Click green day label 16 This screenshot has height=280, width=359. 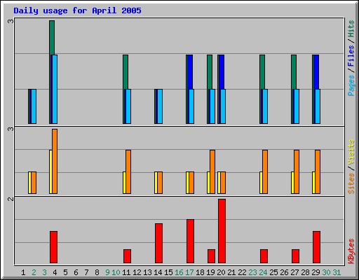[179, 272]
